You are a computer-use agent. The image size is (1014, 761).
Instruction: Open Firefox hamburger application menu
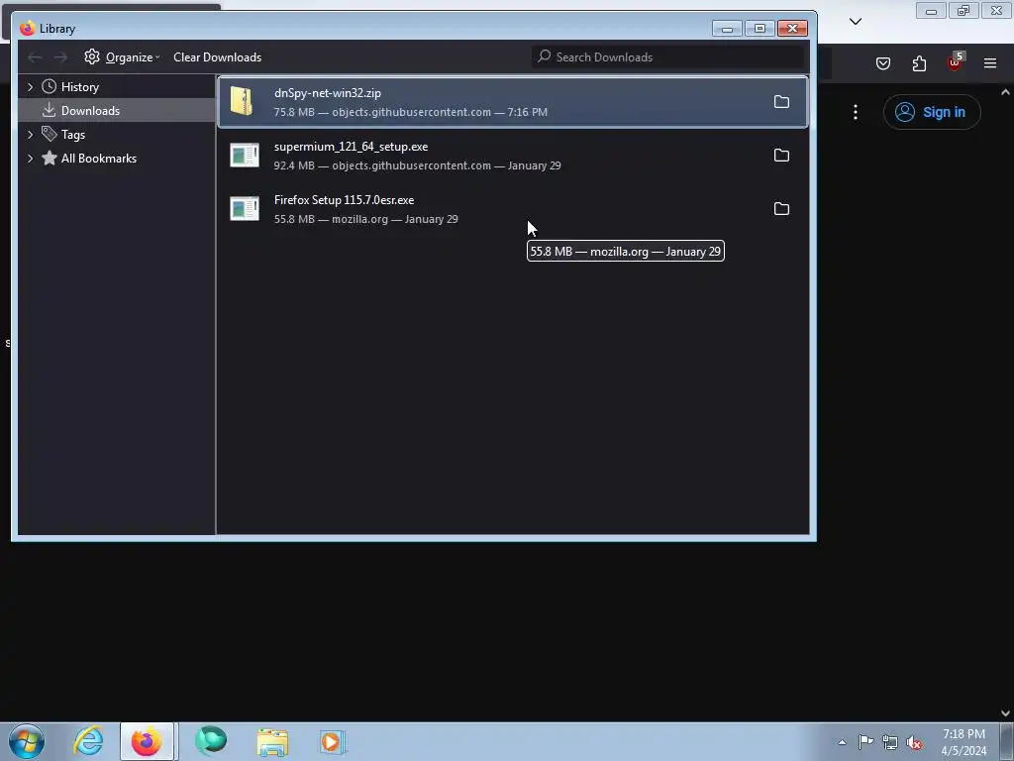pos(990,63)
